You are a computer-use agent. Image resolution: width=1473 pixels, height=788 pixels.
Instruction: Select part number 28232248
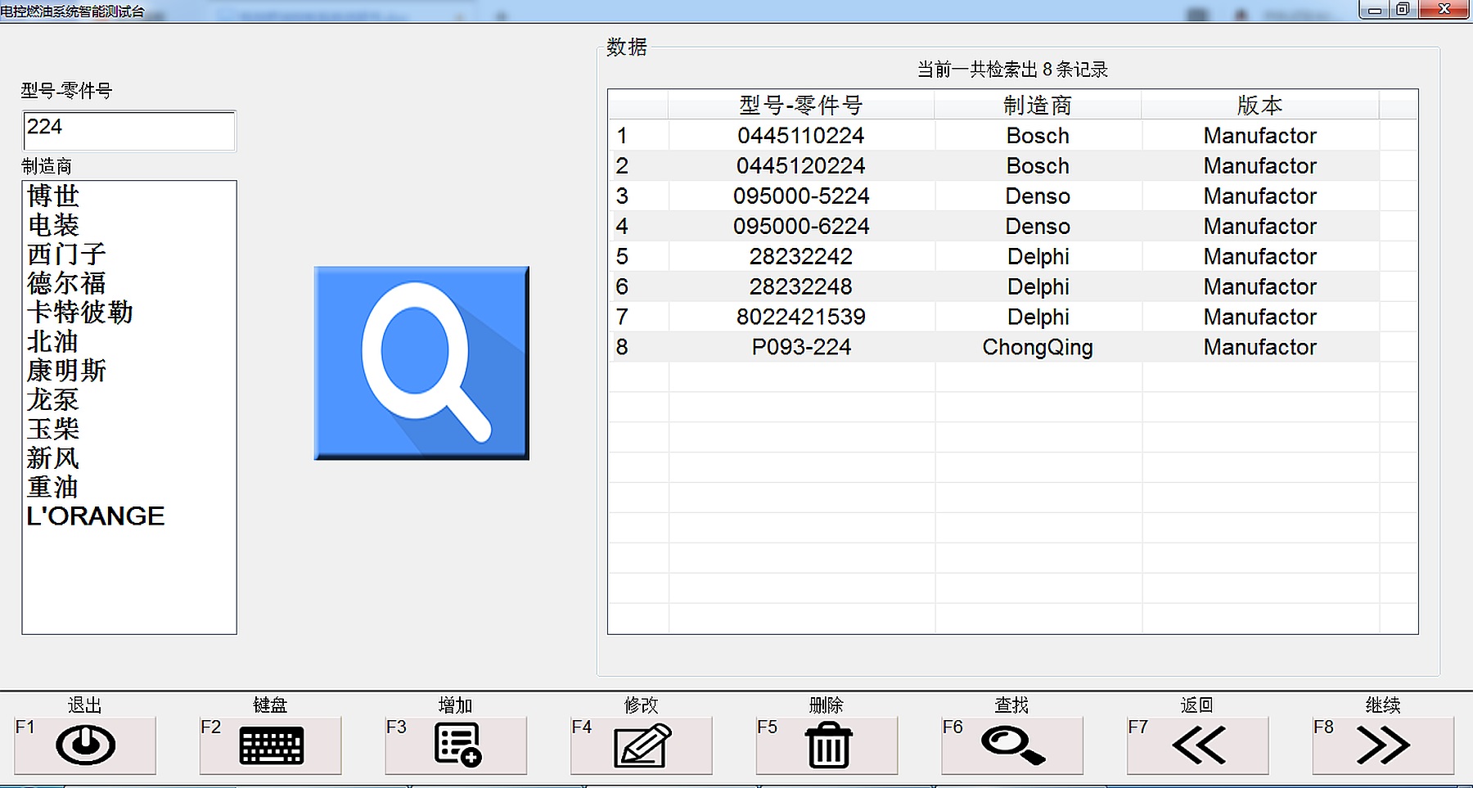pos(801,287)
